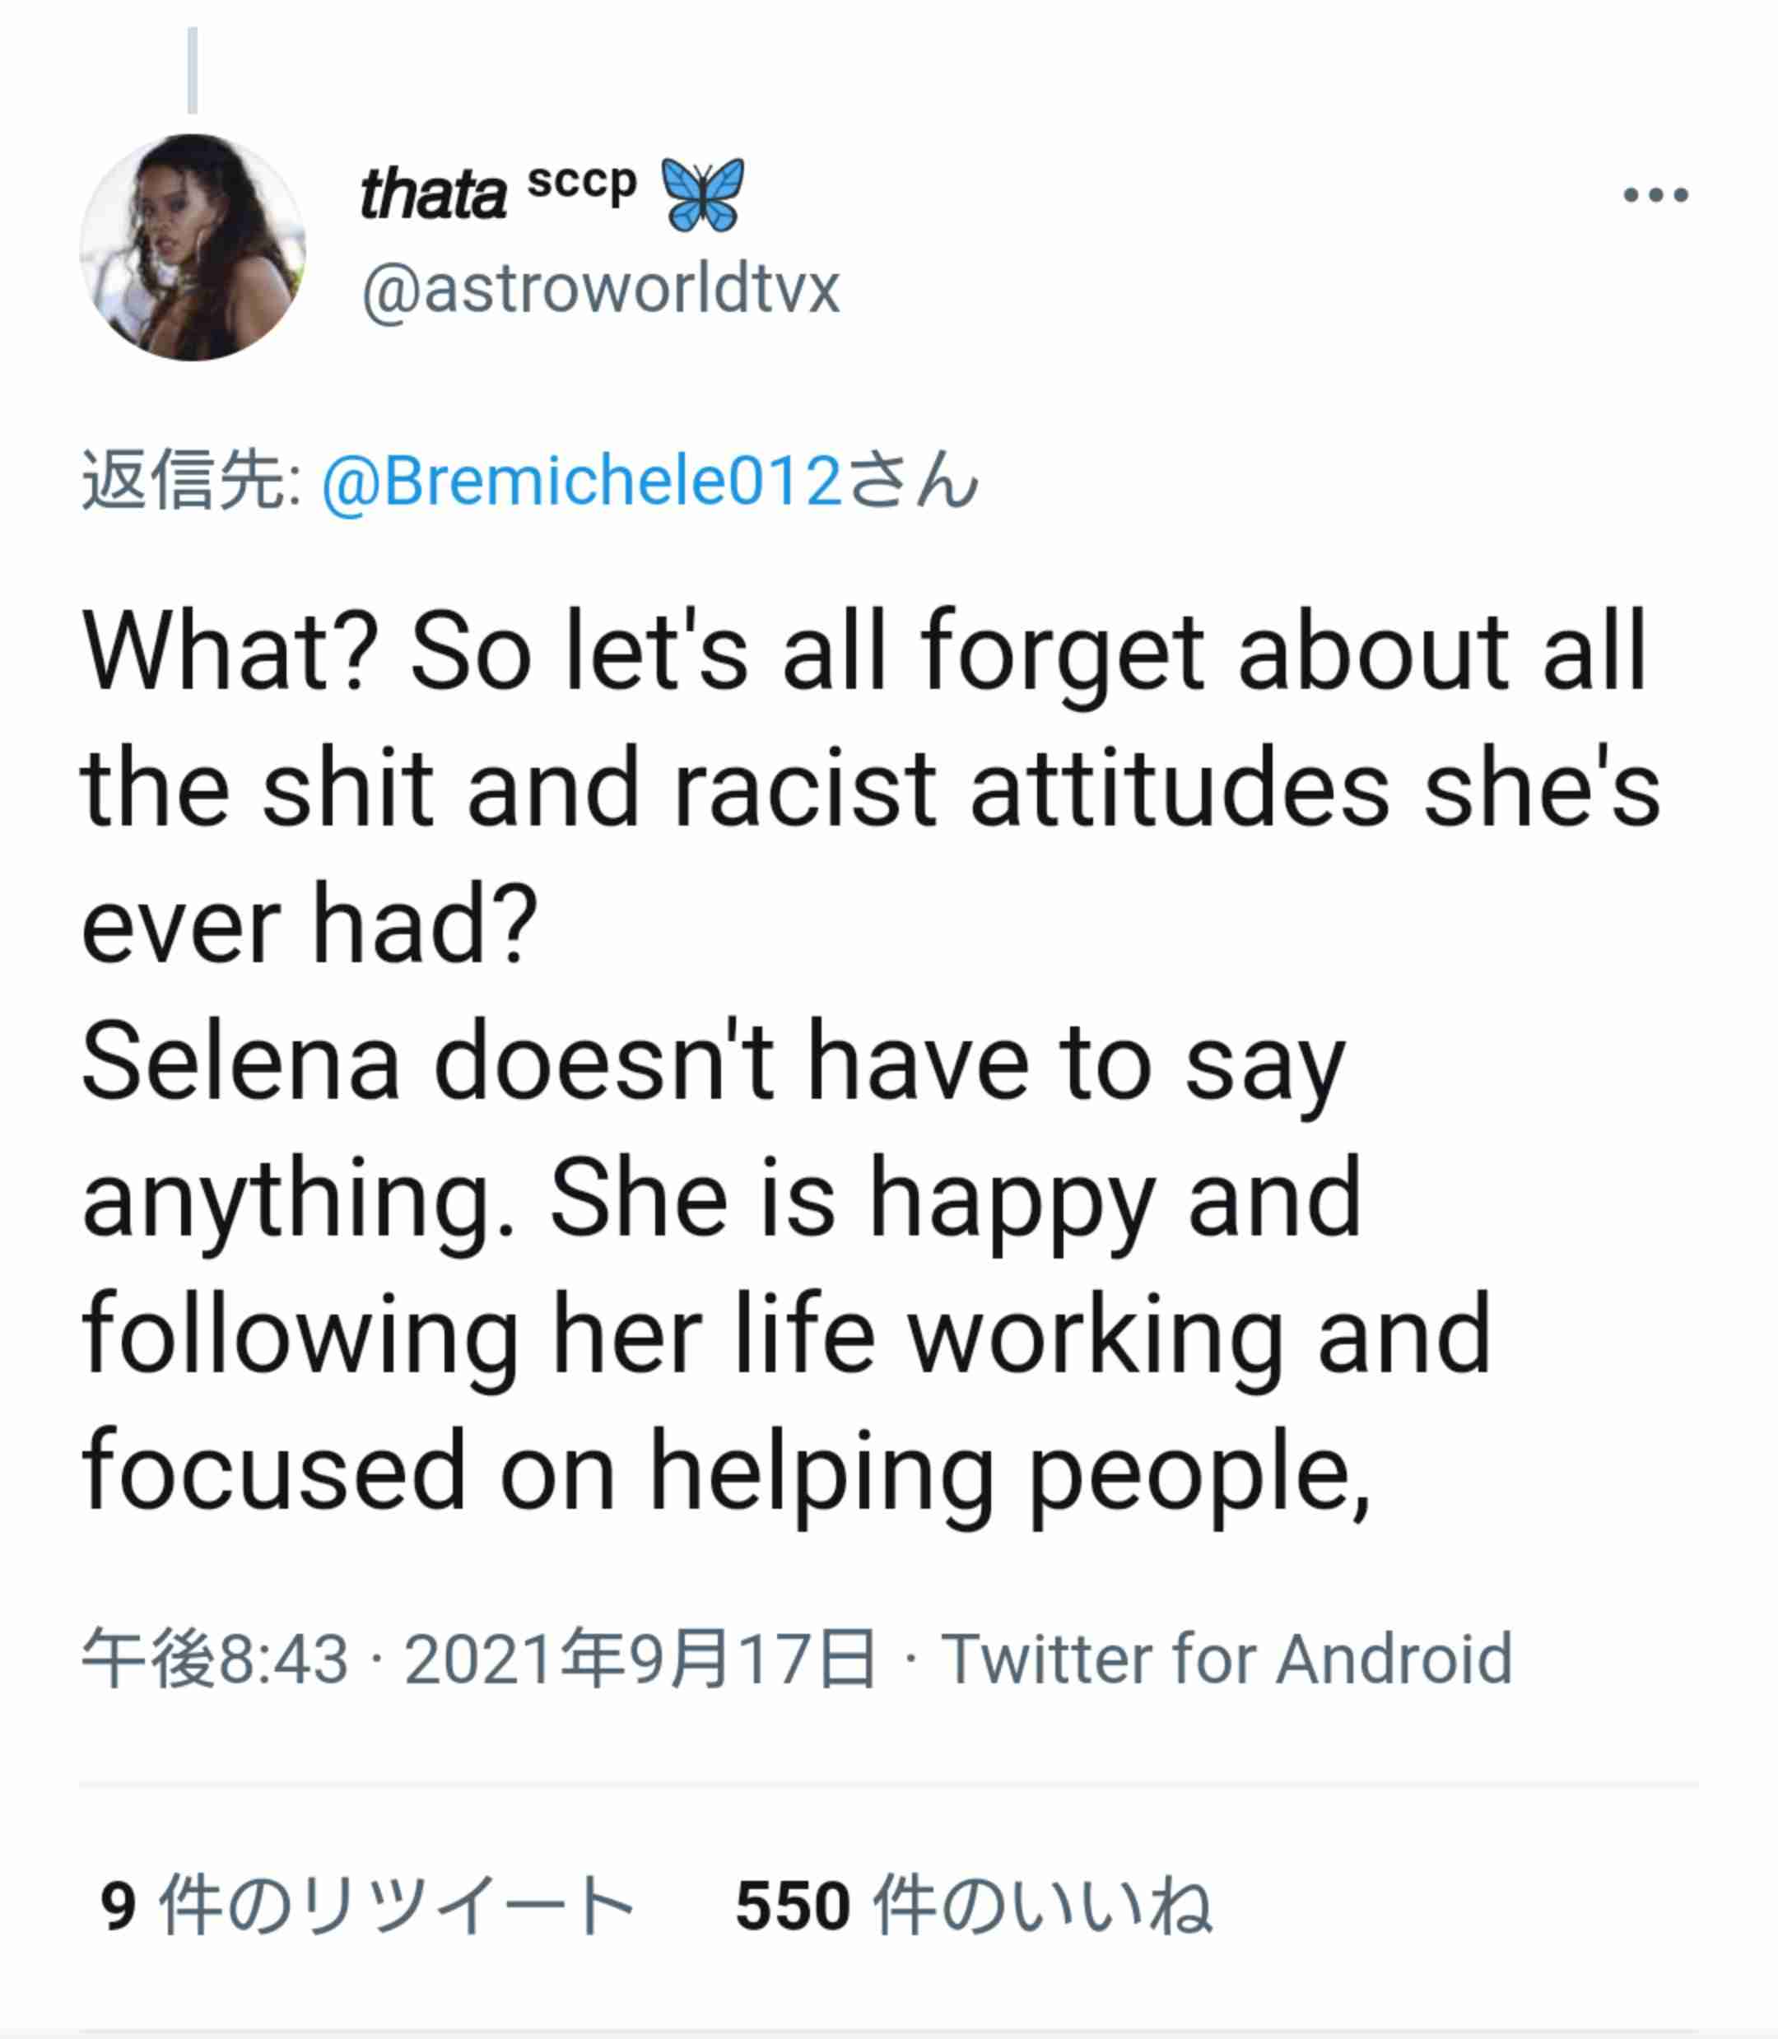Click the 550 likes count number
The height and width of the screenshot is (2039, 1778).
[x=793, y=1906]
